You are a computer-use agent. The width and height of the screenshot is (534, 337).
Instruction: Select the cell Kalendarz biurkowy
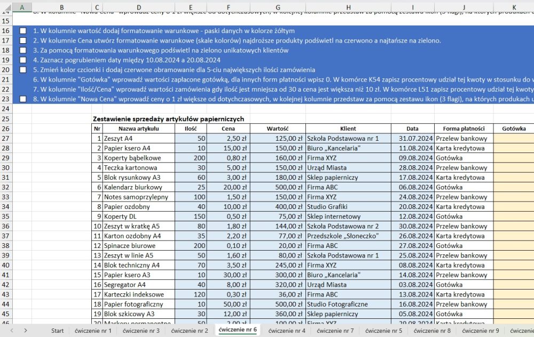click(x=139, y=187)
